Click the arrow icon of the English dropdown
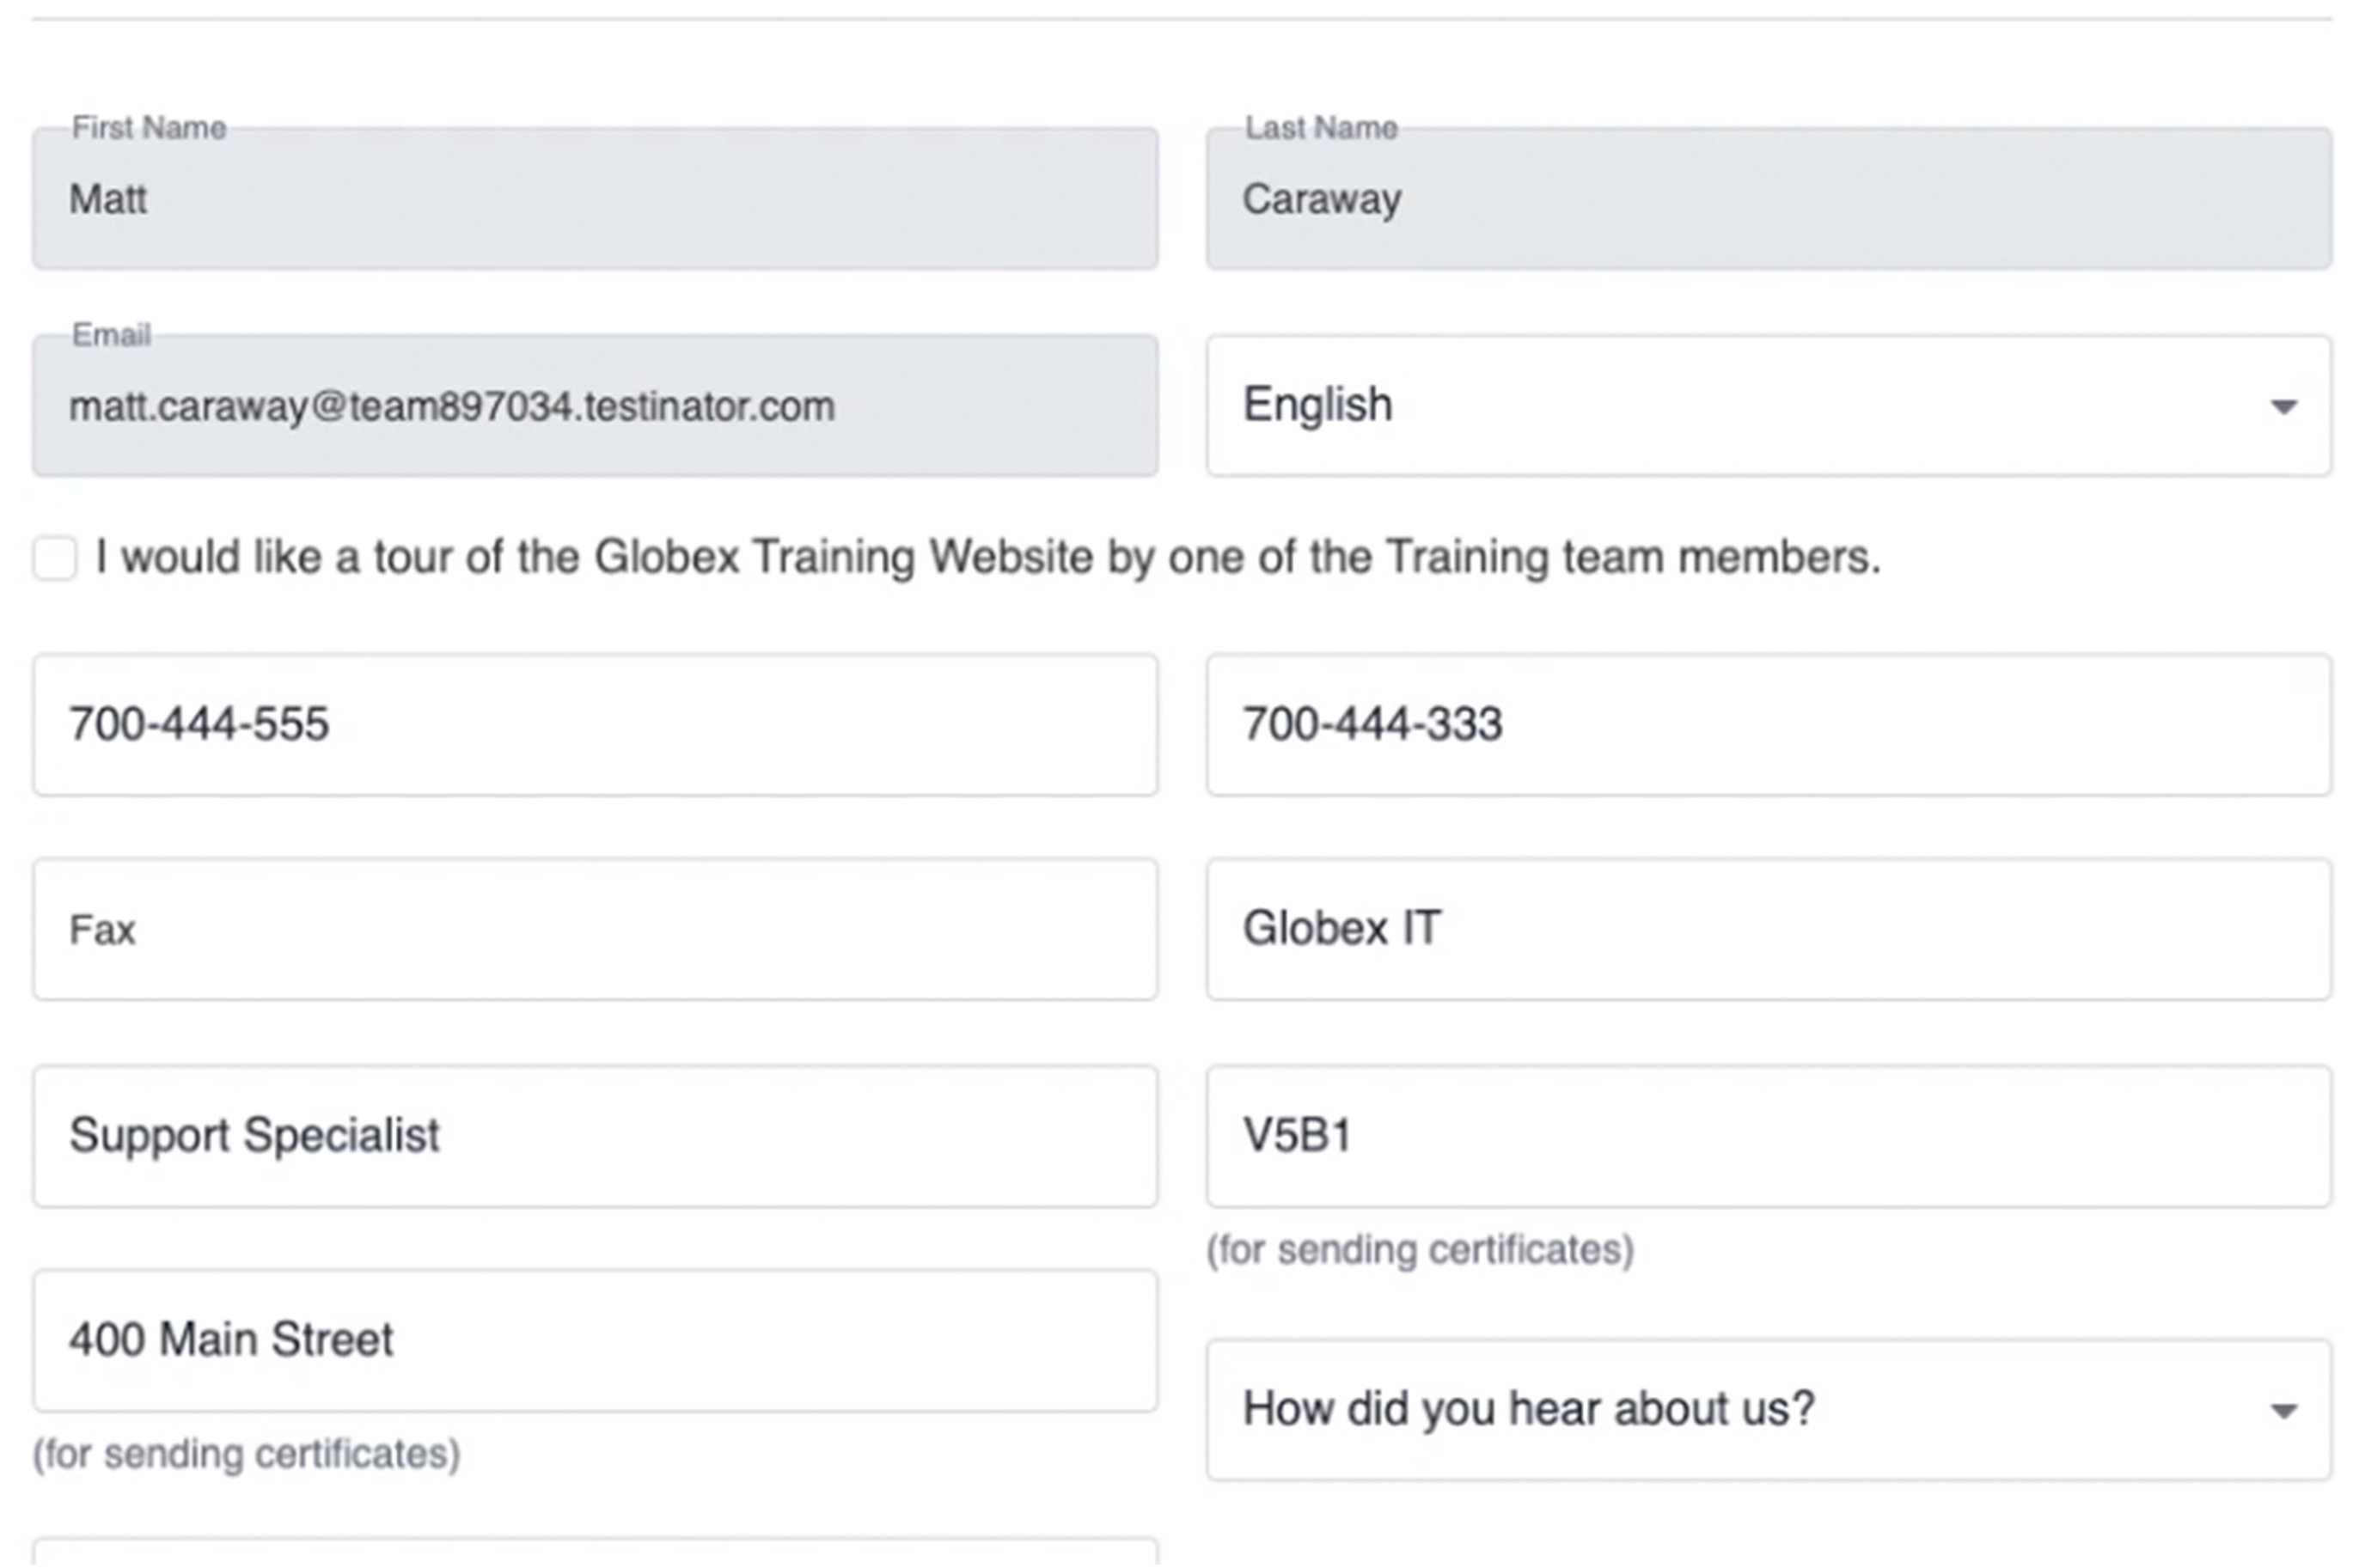Image resolution: width=2353 pixels, height=1568 pixels. click(x=2282, y=406)
